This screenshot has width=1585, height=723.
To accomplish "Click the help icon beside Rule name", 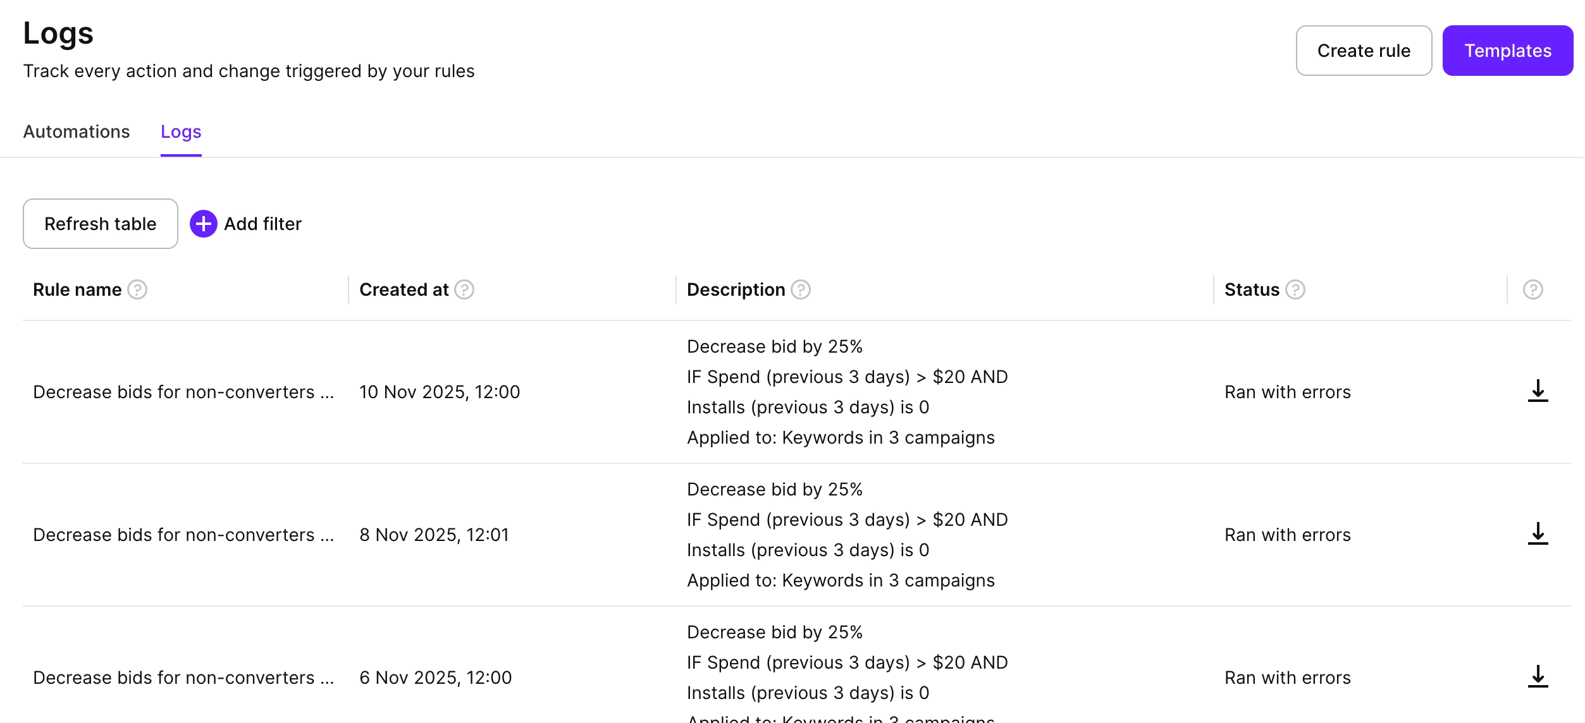I will [x=137, y=289].
